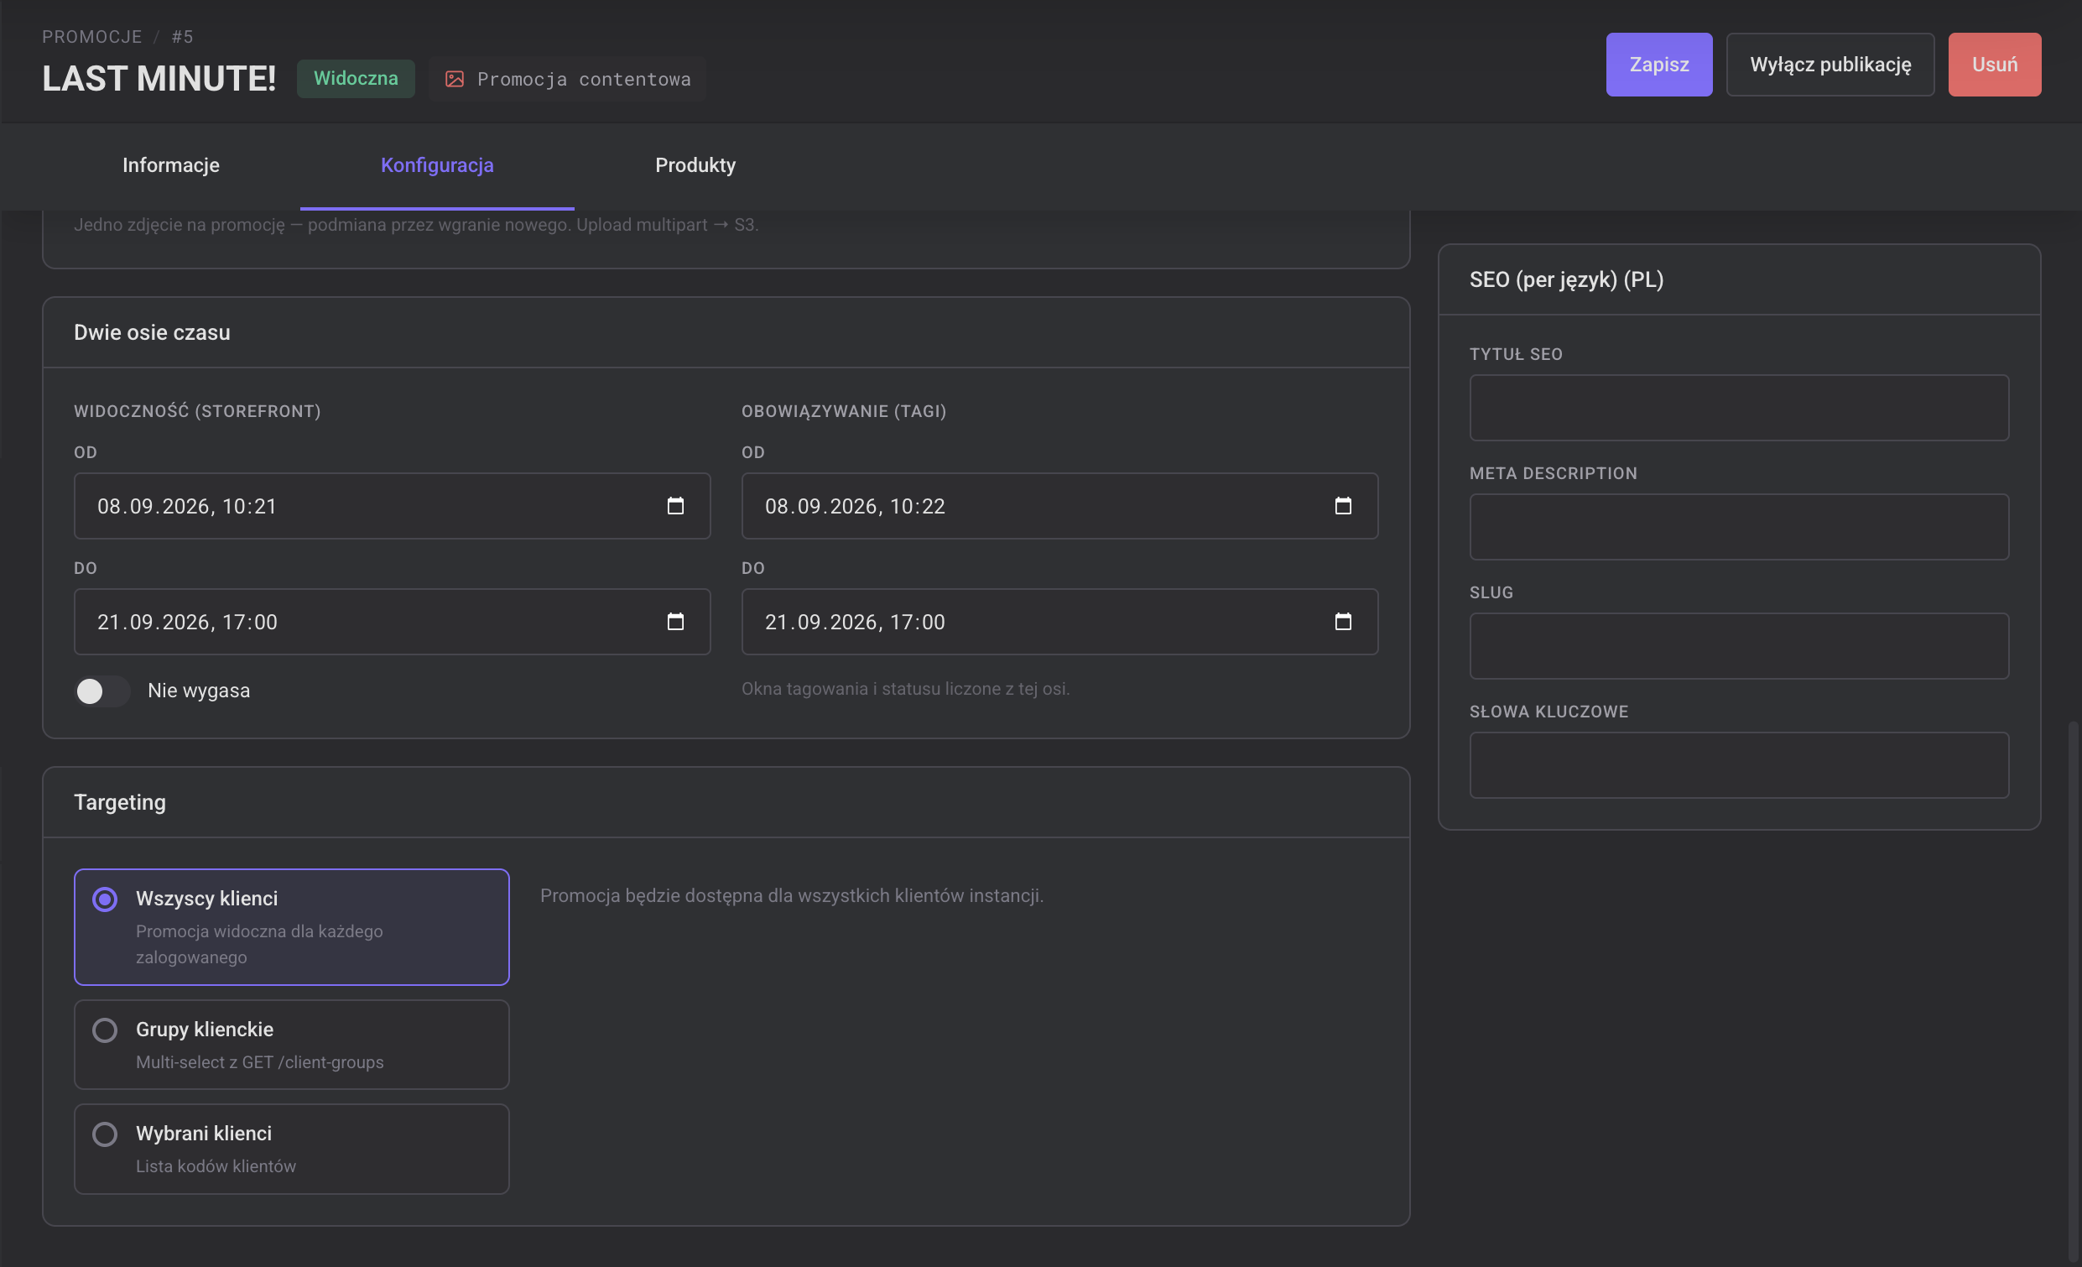Click the SEO (per język) (PL) heading
Image resolution: width=2082 pixels, height=1267 pixels.
[1566, 279]
